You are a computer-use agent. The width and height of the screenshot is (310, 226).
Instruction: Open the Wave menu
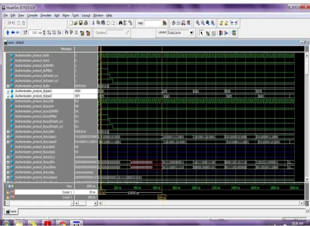(x=66, y=15)
